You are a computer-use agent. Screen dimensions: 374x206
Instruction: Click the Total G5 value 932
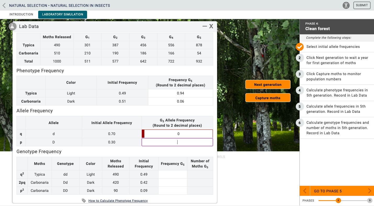coord(199,61)
